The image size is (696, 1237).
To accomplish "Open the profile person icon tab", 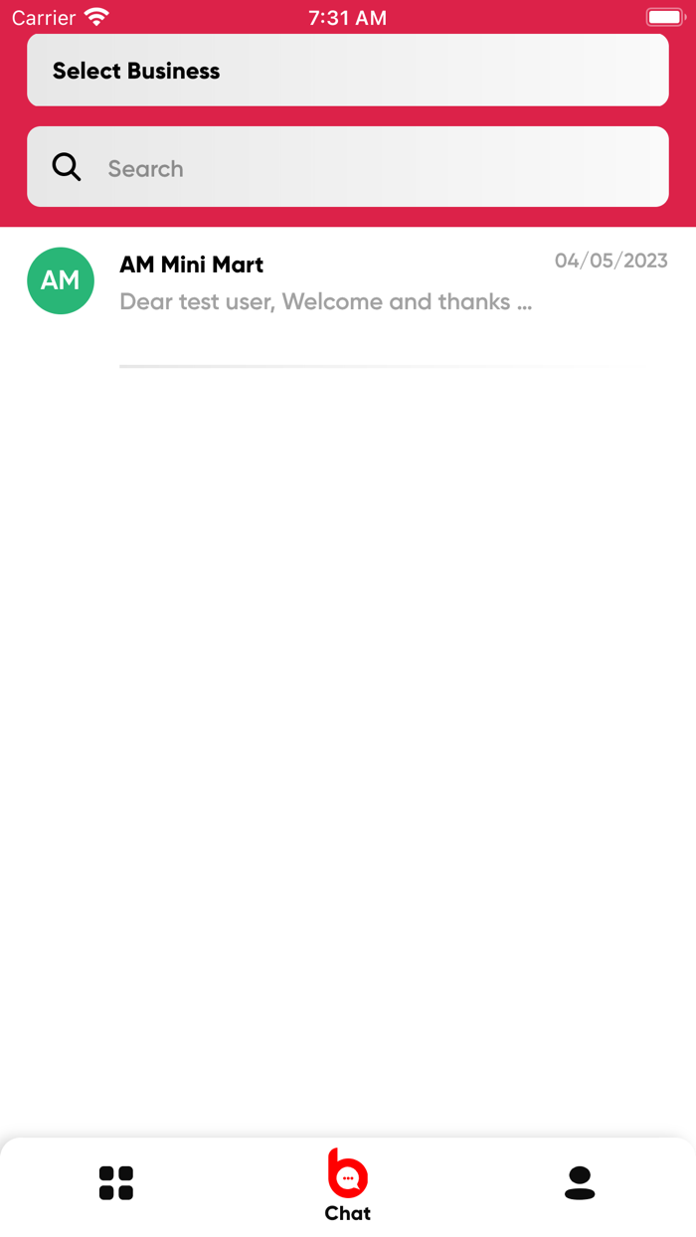I will [x=580, y=1183].
